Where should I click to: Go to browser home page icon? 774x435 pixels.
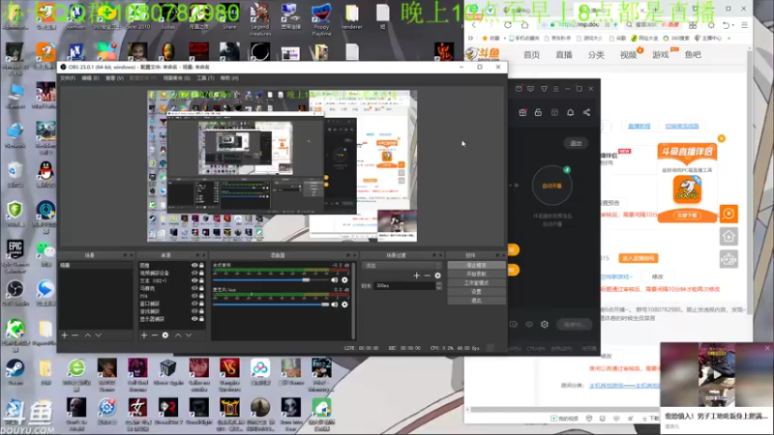[x=524, y=24]
